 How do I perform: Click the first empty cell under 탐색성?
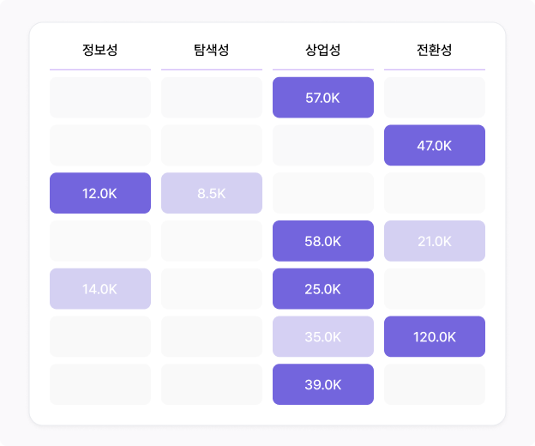pyautogui.click(x=212, y=98)
